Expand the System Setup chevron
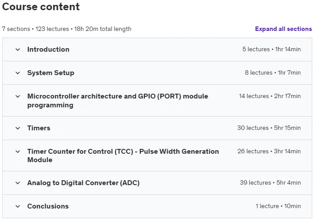 pyautogui.click(x=18, y=73)
